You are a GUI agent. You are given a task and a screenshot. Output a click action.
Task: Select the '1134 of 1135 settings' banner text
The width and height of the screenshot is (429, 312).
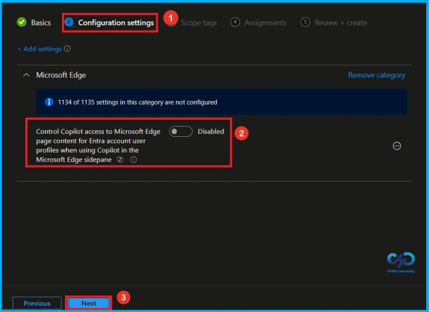tap(138, 102)
